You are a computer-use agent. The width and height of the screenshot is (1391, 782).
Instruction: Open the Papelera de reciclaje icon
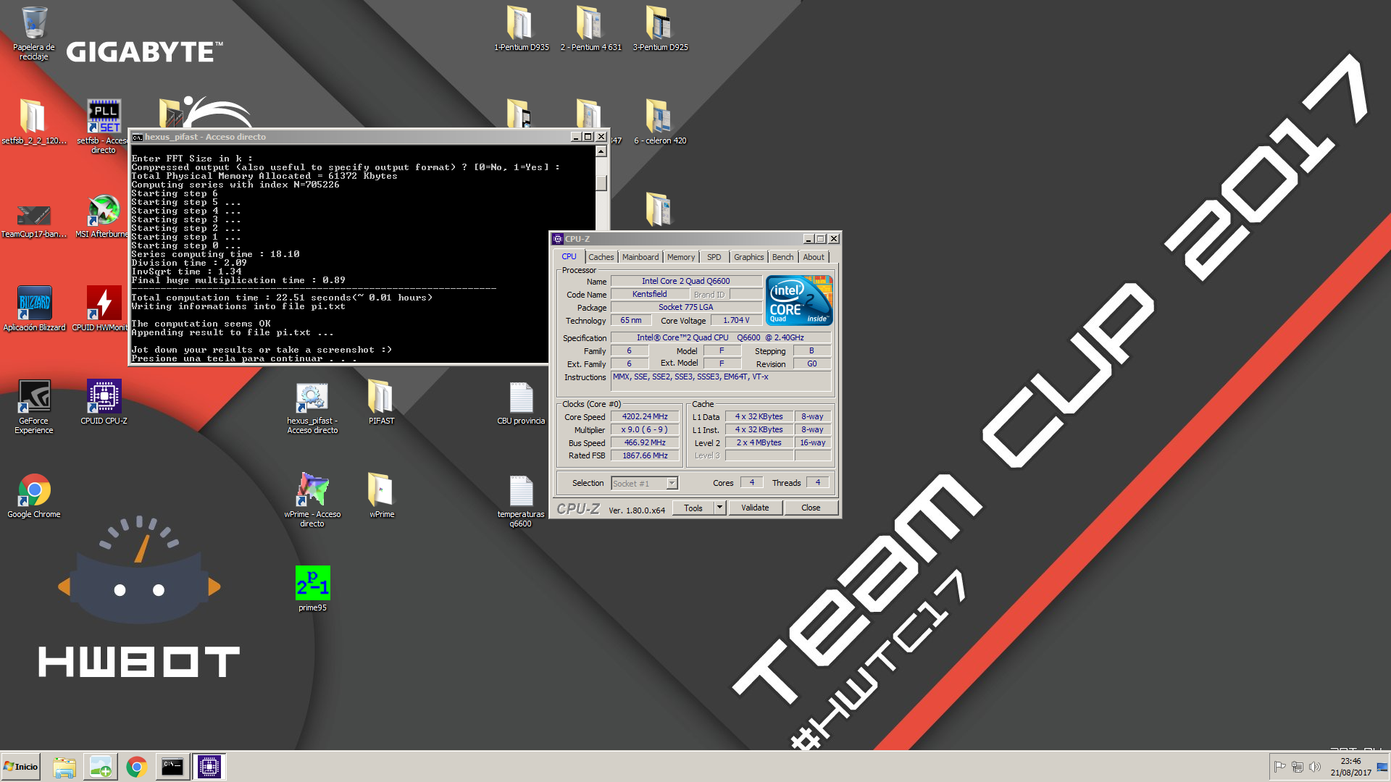point(33,33)
